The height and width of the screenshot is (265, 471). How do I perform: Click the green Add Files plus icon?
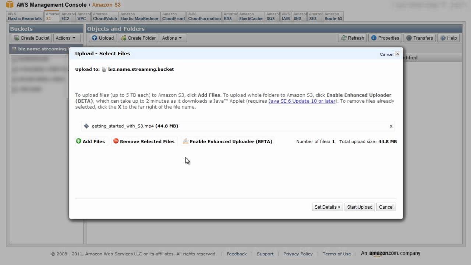pos(78,141)
